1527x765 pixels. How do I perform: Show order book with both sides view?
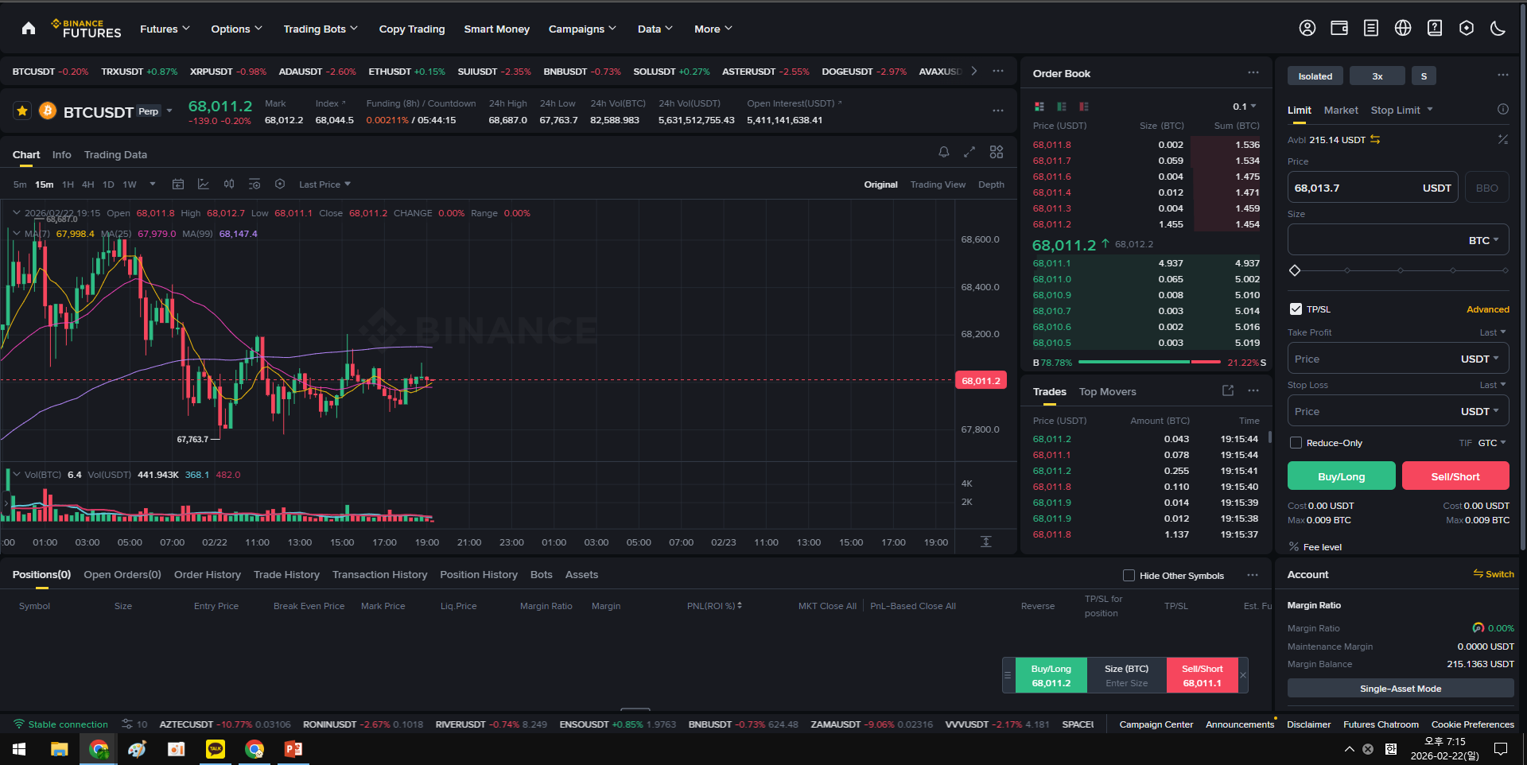(1039, 107)
